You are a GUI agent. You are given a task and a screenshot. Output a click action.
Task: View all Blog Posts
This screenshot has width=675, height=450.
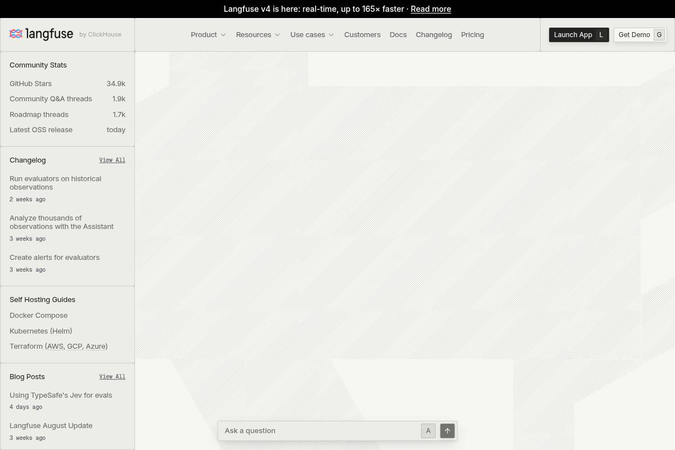click(x=112, y=377)
